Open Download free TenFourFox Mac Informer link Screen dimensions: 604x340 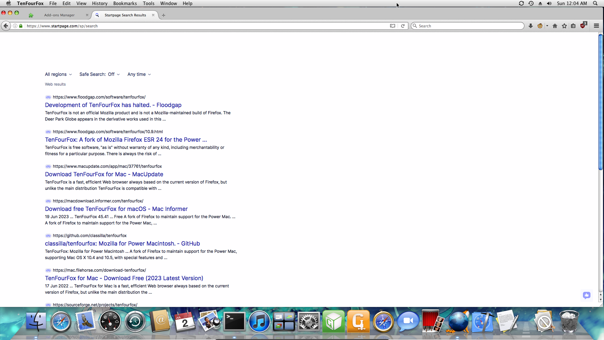coord(116,209)
